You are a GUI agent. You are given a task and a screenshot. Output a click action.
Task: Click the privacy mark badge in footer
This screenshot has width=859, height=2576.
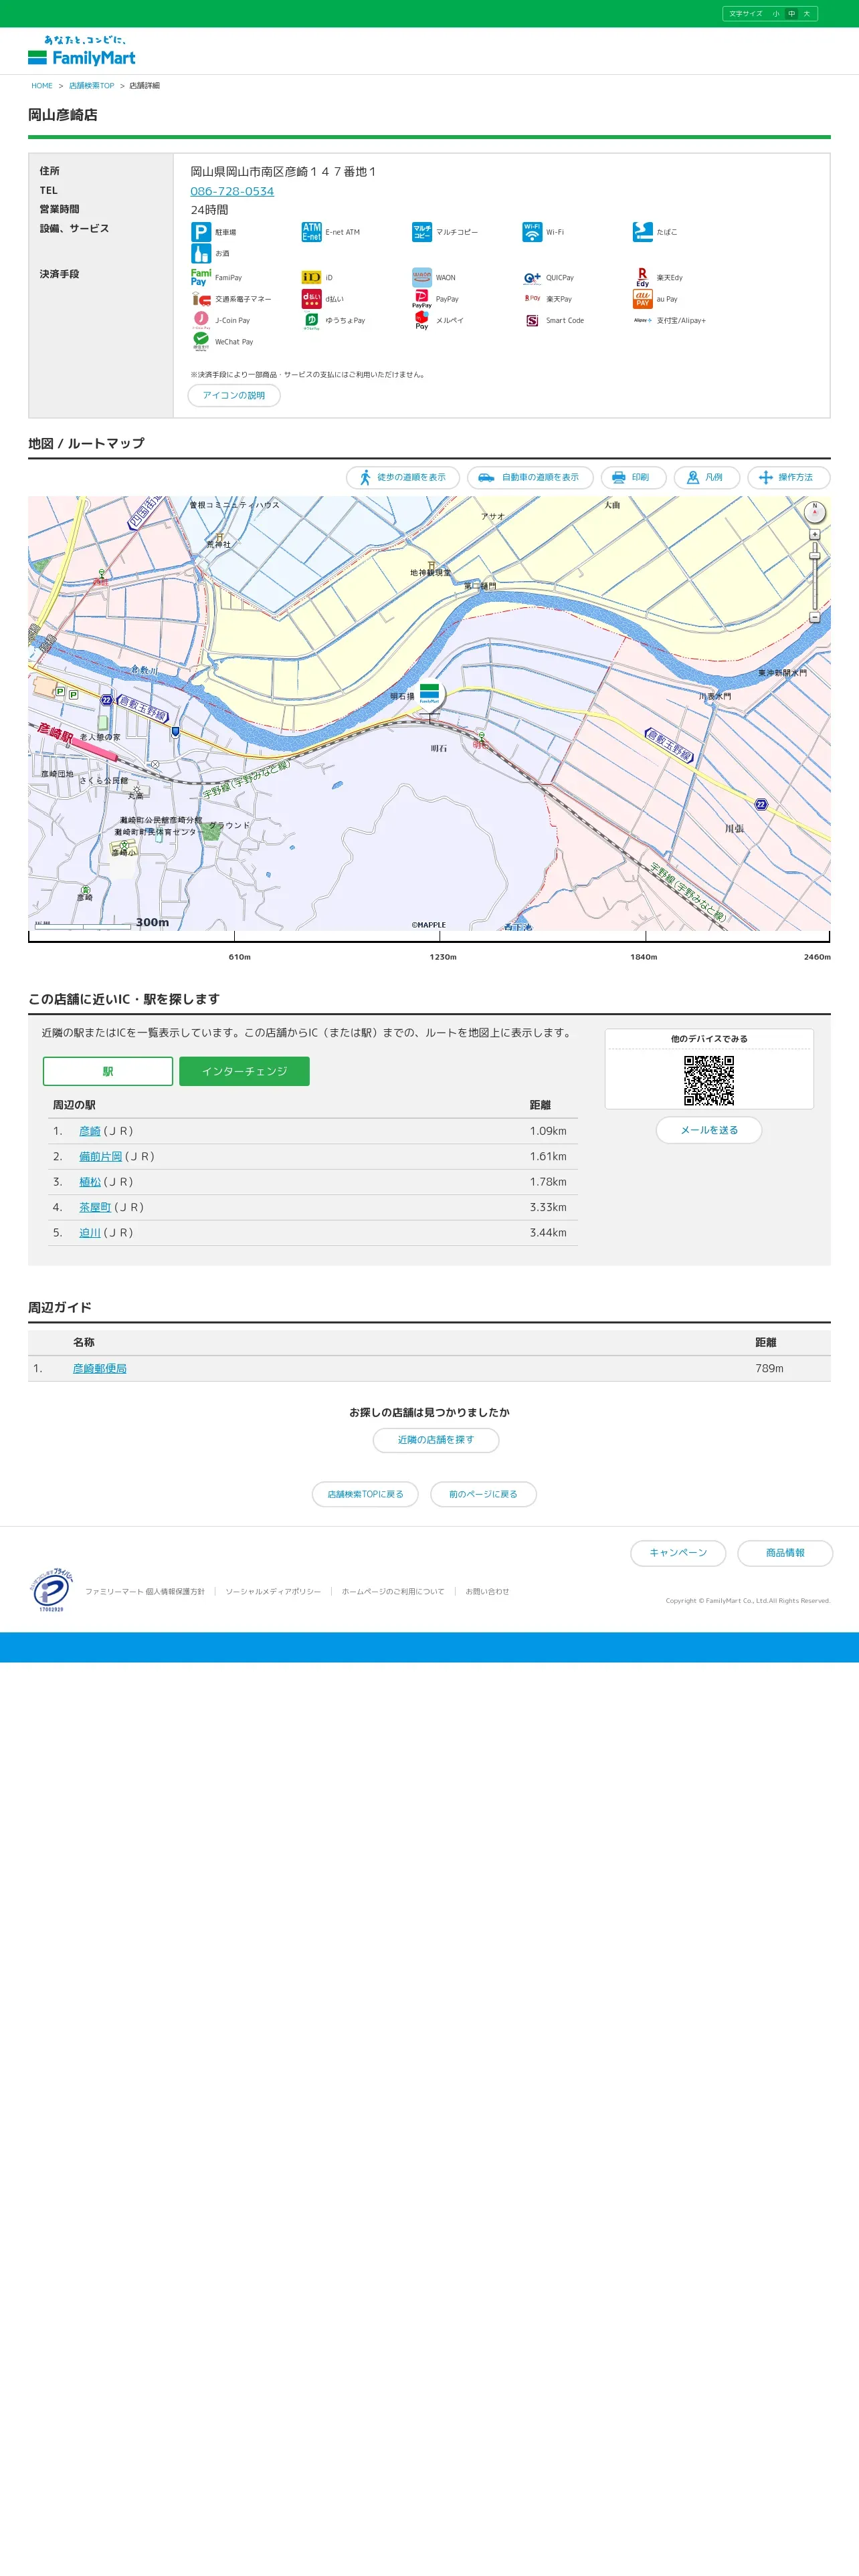51,1590
